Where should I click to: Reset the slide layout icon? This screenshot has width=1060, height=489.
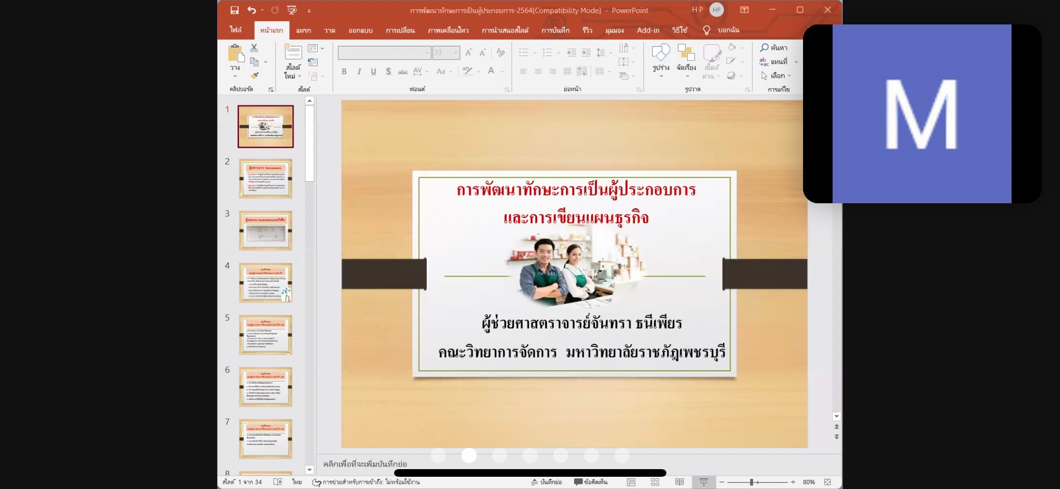pos(313,62)
